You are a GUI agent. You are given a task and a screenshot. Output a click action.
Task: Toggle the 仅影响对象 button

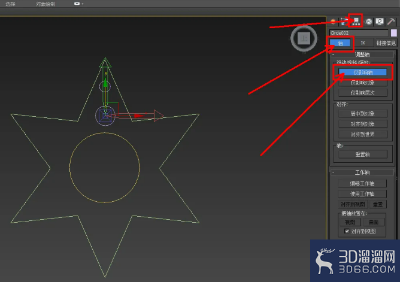pos(363,83)
